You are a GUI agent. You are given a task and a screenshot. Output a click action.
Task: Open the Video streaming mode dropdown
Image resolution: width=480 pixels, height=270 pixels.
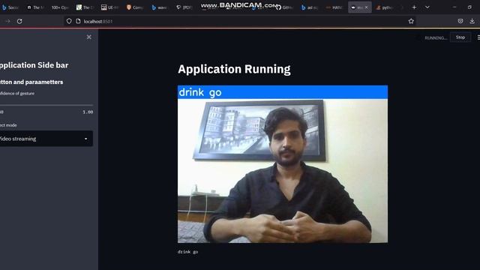click(x=46, y=139)
